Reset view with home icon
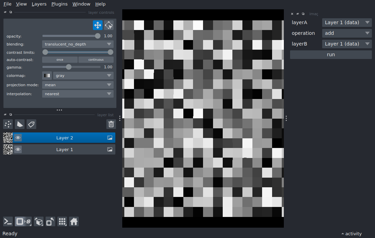Screen dimensions: 375x238 (74, 221)
